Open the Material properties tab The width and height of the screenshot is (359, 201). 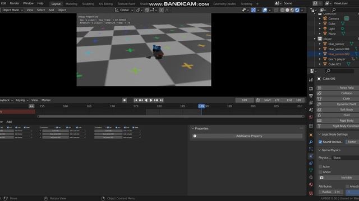tap(311, 184)
